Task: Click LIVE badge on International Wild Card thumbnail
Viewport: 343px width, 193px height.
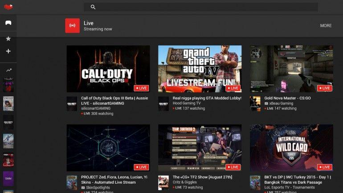Action: [x=325, y=167]
